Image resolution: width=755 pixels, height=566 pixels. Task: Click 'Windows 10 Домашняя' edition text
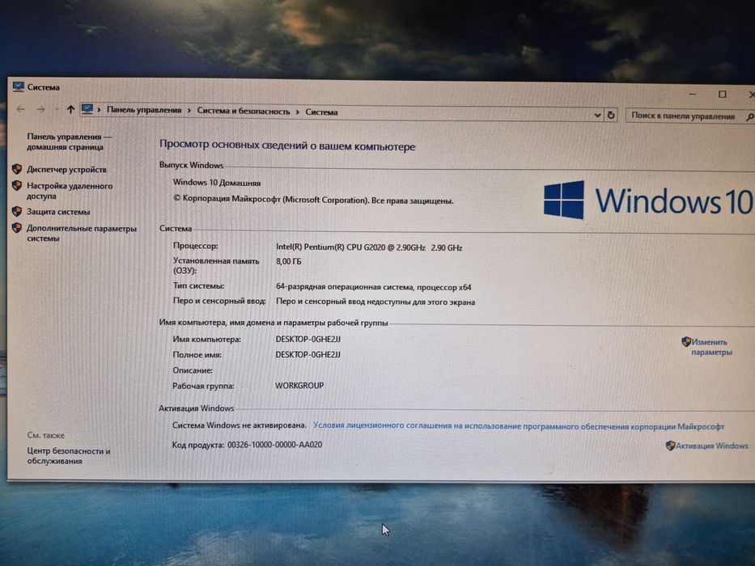[x=217, y=183]
